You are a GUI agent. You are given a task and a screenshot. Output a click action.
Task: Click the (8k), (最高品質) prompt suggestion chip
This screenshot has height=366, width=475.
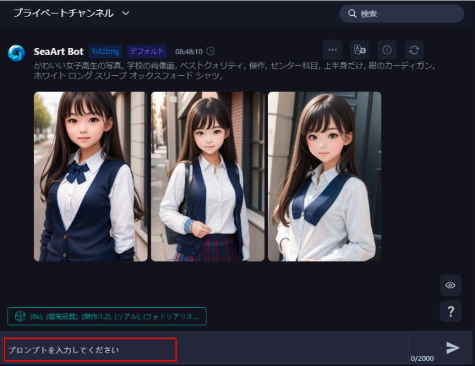coord(107,317)
